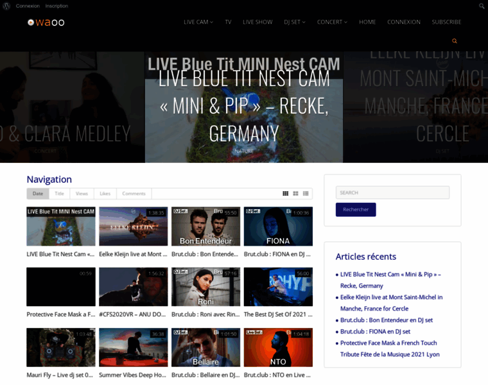Open recent article LIVE Blue Tit Nest Cam
The image size is (488, 385).
tap(390, 280)
